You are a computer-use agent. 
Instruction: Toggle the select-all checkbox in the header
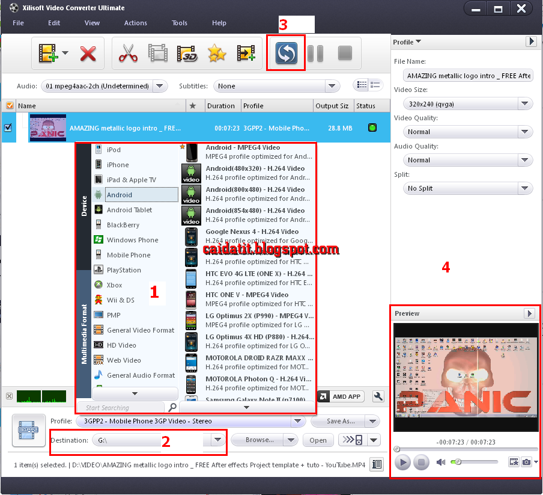pos(8,105)
